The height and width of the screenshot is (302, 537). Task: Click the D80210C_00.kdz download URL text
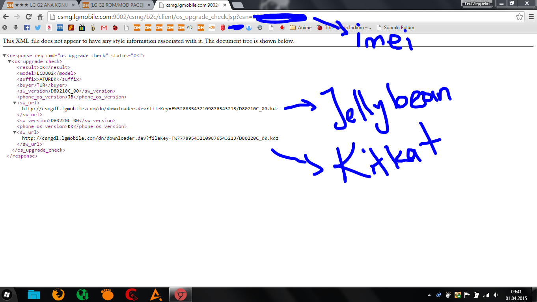click(x=150, y=109)
